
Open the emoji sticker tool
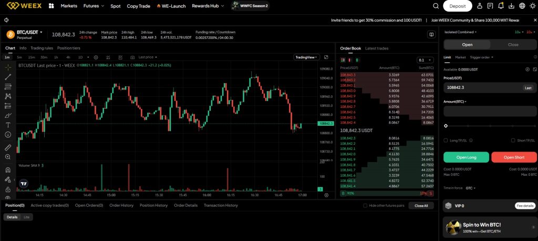pyautogui.click(x=8, y=134)
